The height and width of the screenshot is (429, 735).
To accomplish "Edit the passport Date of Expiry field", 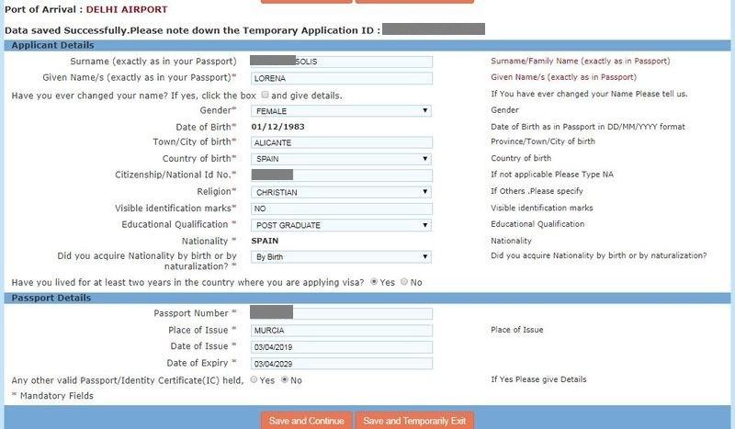I will (x=341, y=364).
